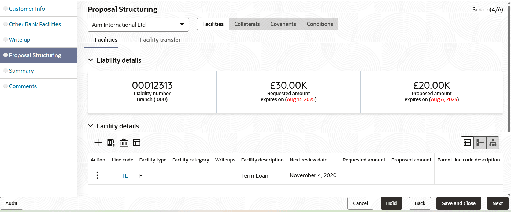Switch to list view

(x=480, y=143)
